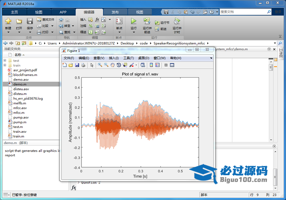Click Run and Advance (运行并前进)

click(147, 26)
